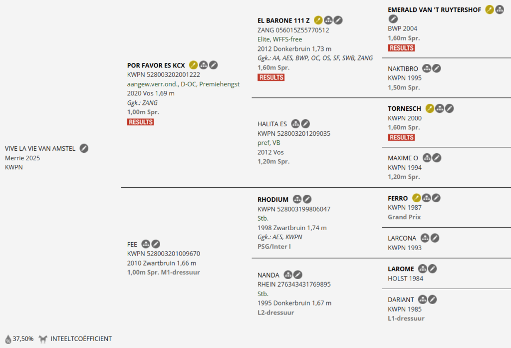Click the pencil icon beside Maxime O
Screen dimensions: 511x348
tap(437, 158)
